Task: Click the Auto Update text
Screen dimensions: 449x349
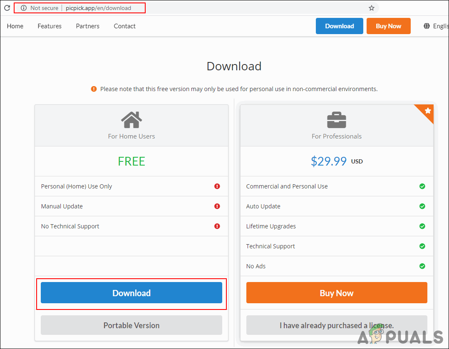Action: coord(263,206)
